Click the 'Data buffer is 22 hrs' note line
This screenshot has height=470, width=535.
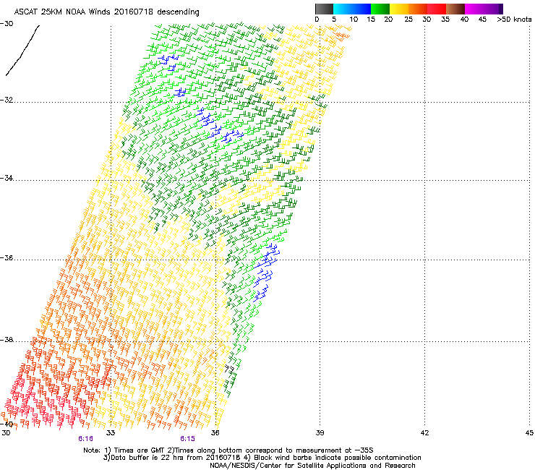(x=262, y=458)
